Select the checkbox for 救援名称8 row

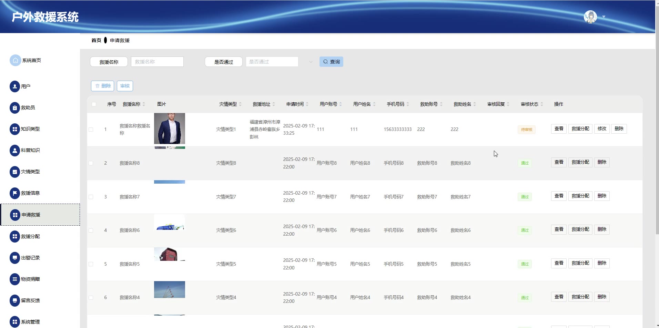(91, 163)
